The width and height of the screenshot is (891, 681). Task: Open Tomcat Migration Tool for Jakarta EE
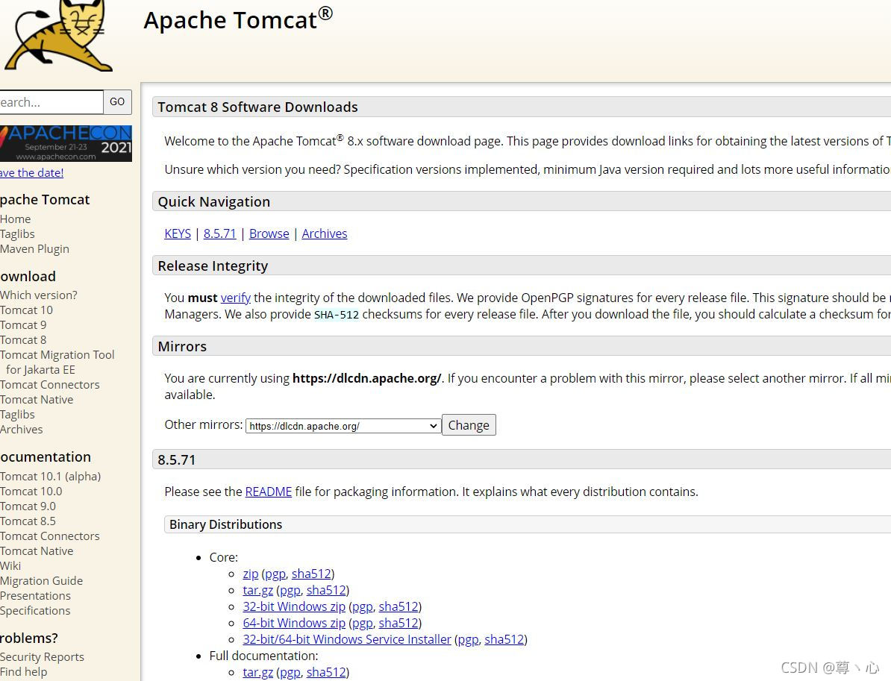point(57,362)
